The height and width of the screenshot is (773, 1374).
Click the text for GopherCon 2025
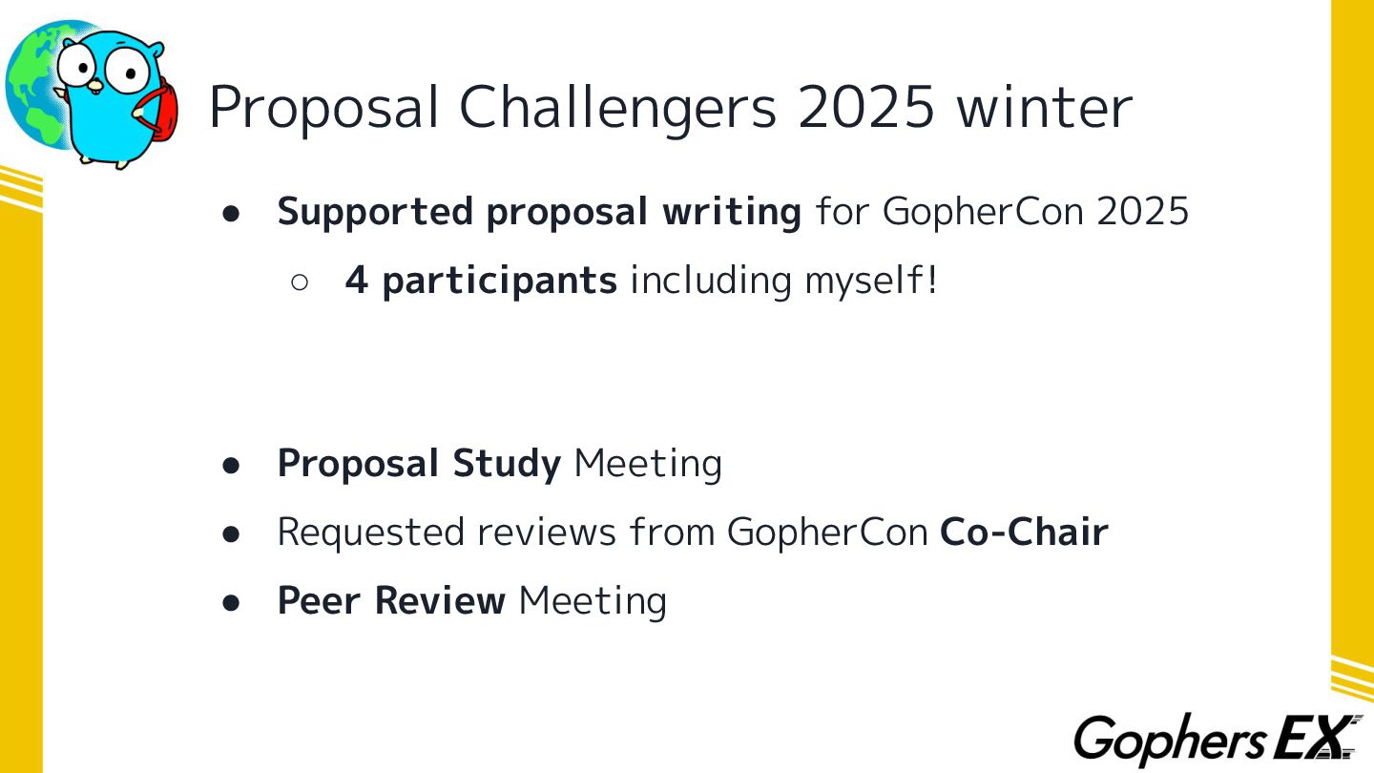coord(1002,211)
